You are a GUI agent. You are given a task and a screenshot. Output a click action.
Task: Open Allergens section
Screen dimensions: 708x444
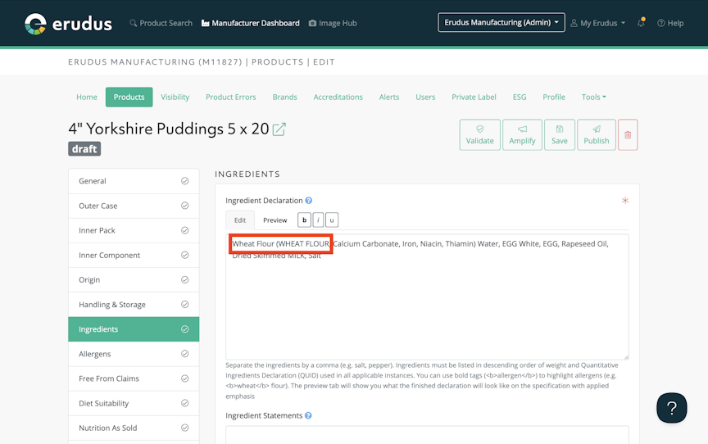click(134, 354)
